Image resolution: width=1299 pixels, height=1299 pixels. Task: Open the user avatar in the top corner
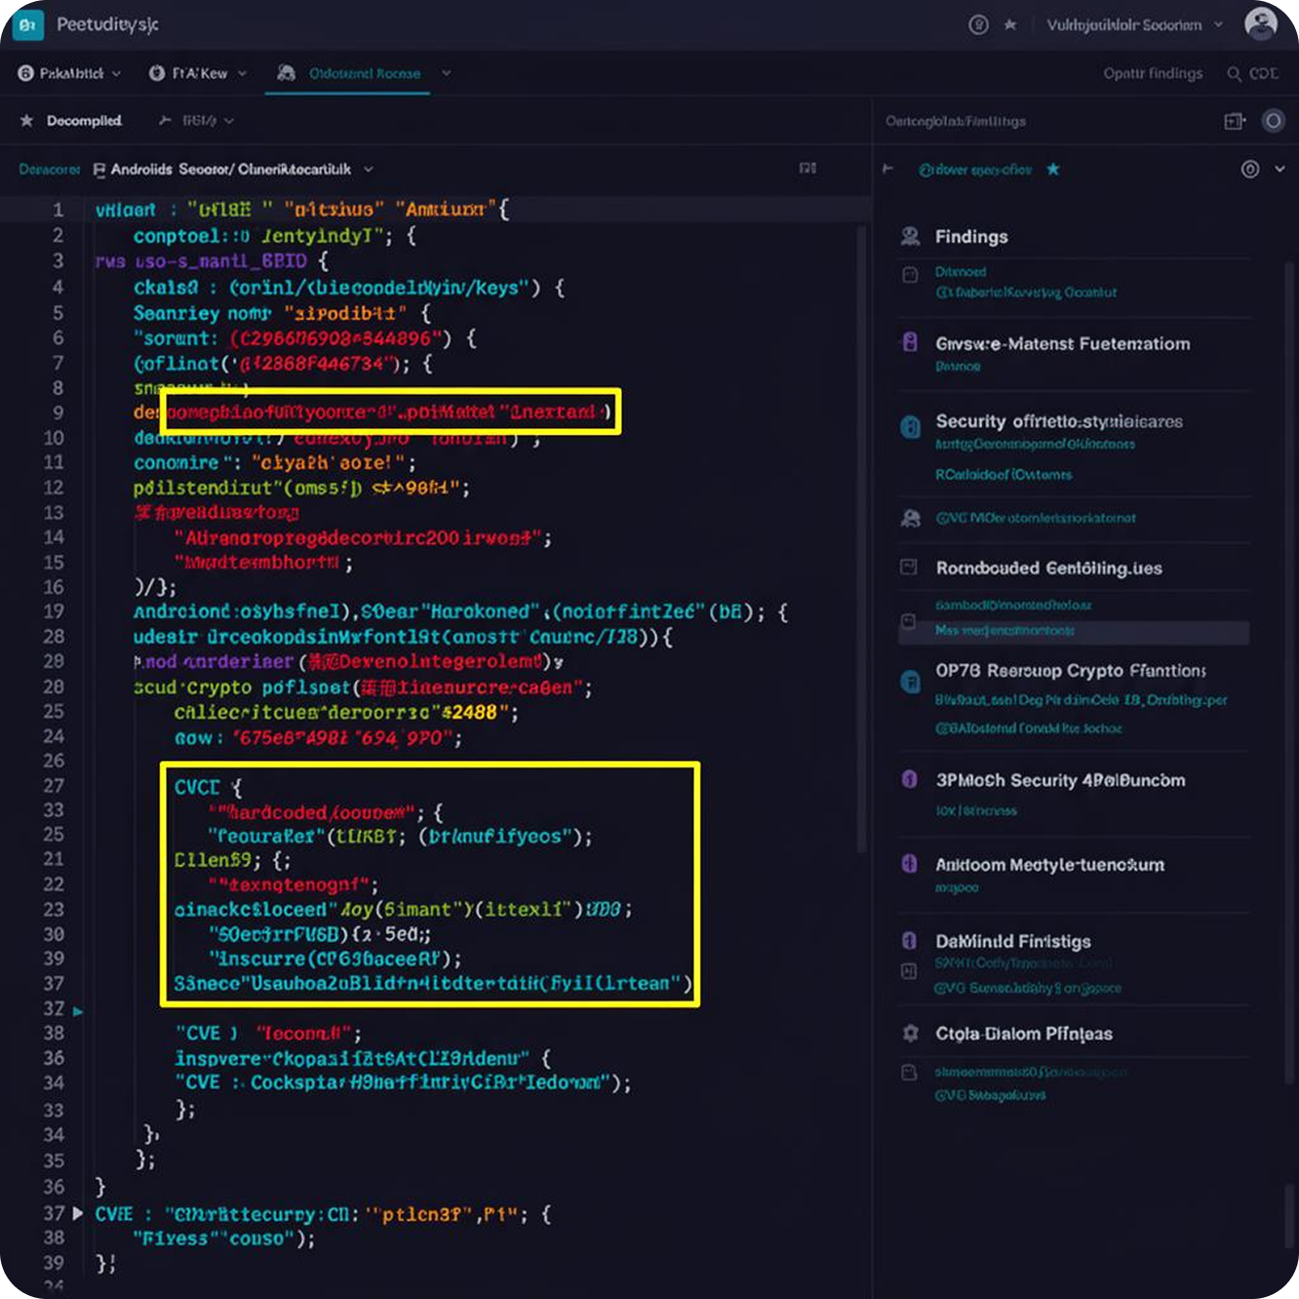click(x=1261, y=23)
